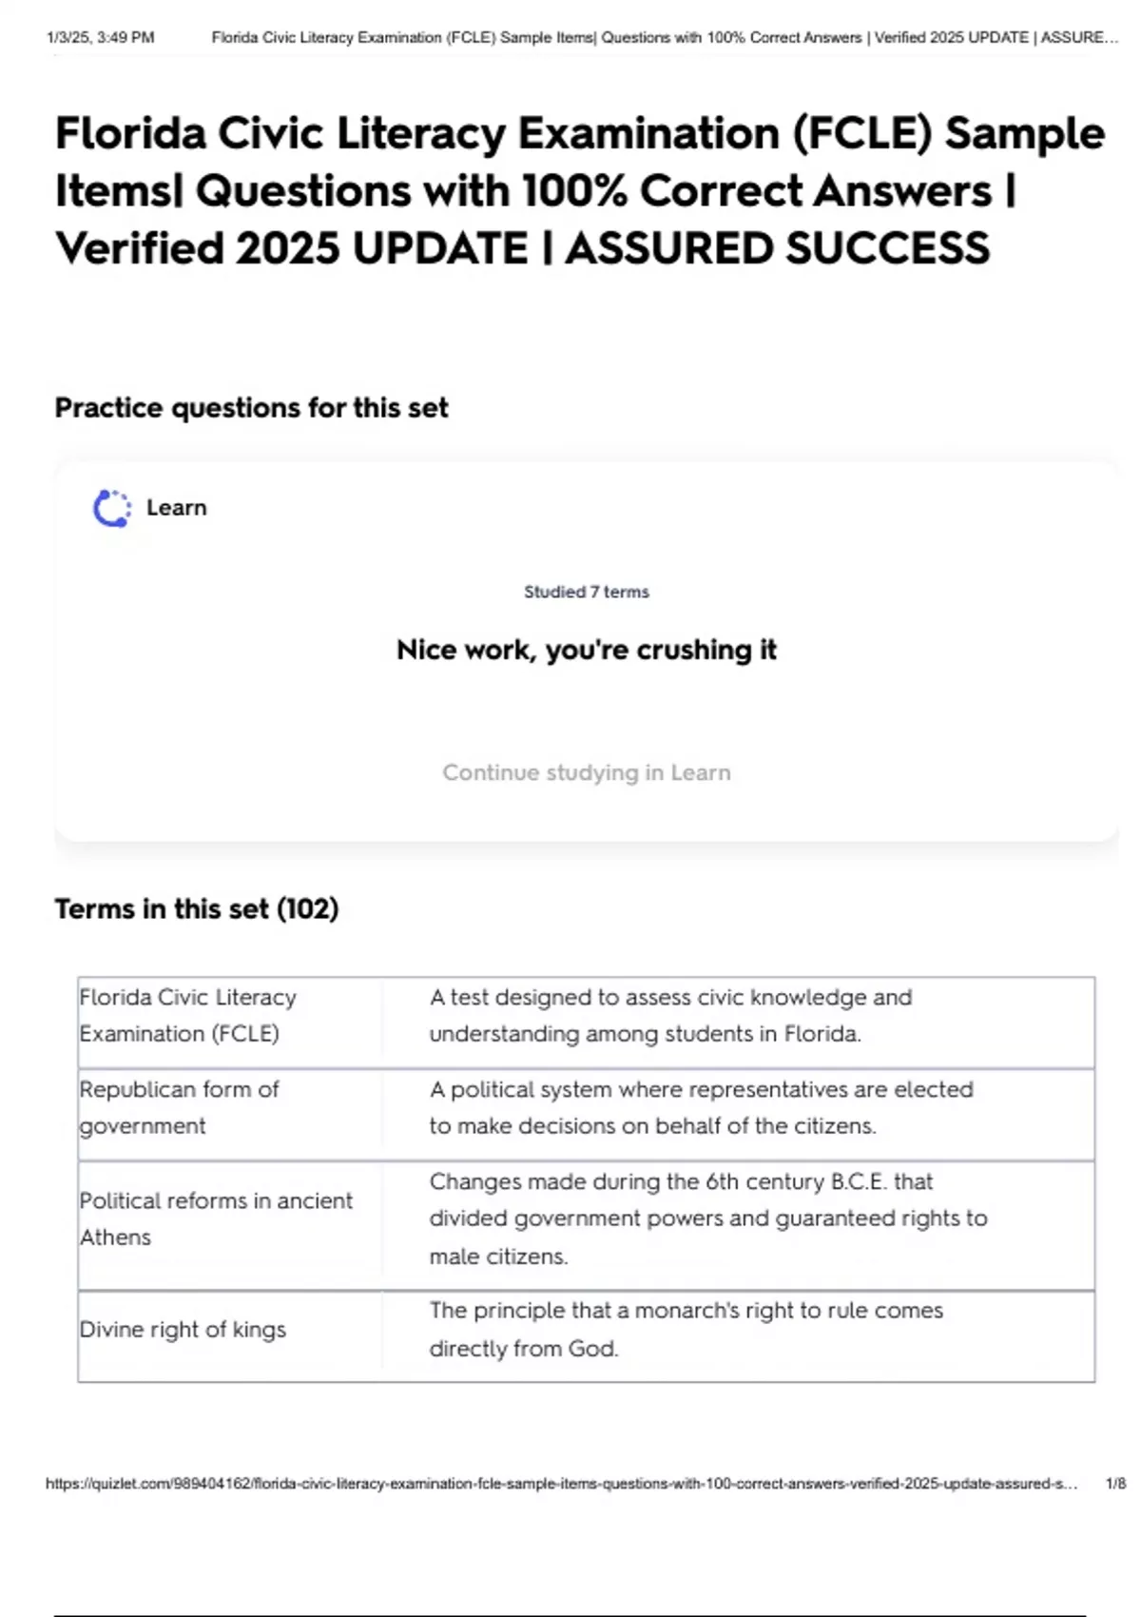The image size is (1141, 1617).
Task: Select the 'Florida Civic Literacy Examination (FCLE)' term
Action: click(x=187, y=1015)
